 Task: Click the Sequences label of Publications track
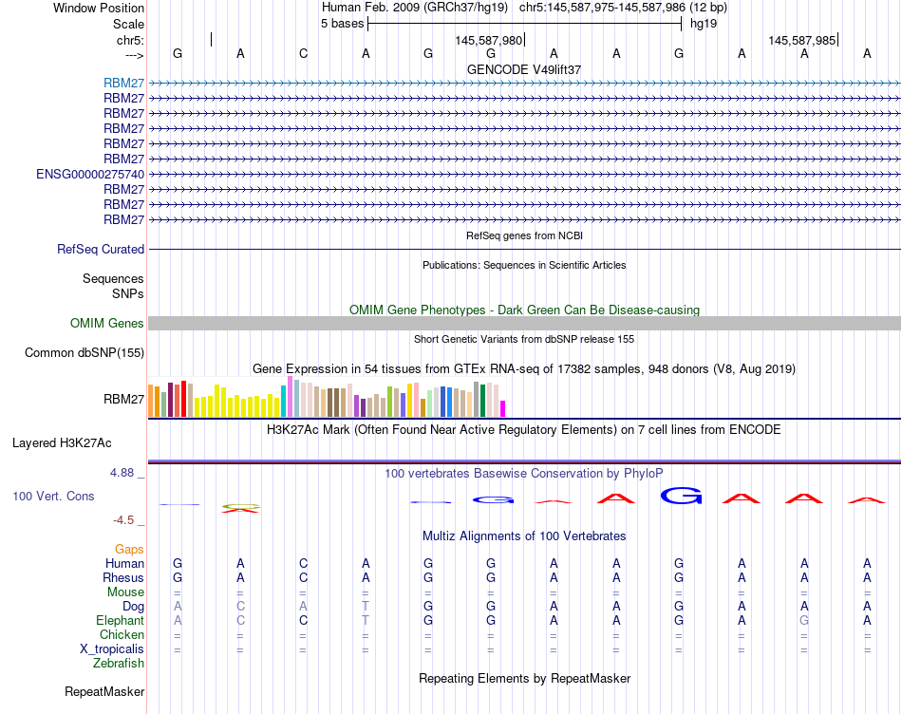113,279
